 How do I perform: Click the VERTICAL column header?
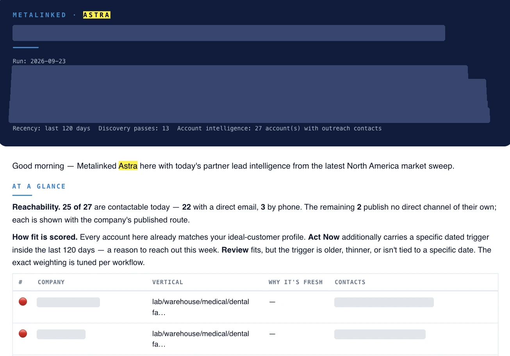168,282
